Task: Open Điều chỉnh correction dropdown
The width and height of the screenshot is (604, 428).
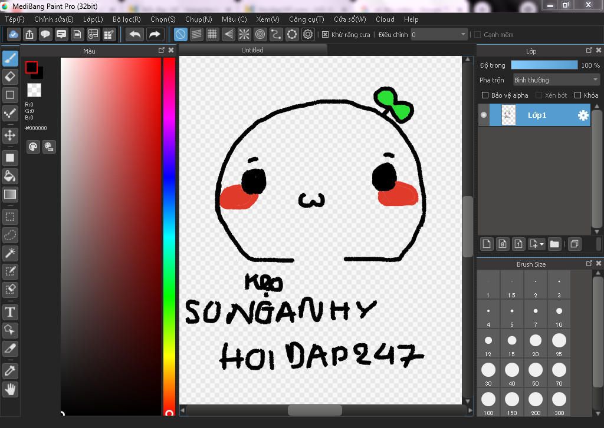Action: [439, 35]
